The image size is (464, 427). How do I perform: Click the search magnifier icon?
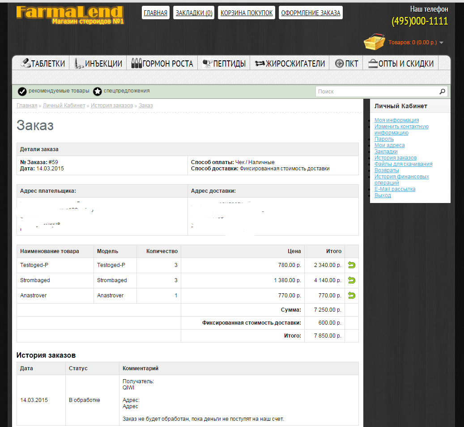click(x=442, y=92)
